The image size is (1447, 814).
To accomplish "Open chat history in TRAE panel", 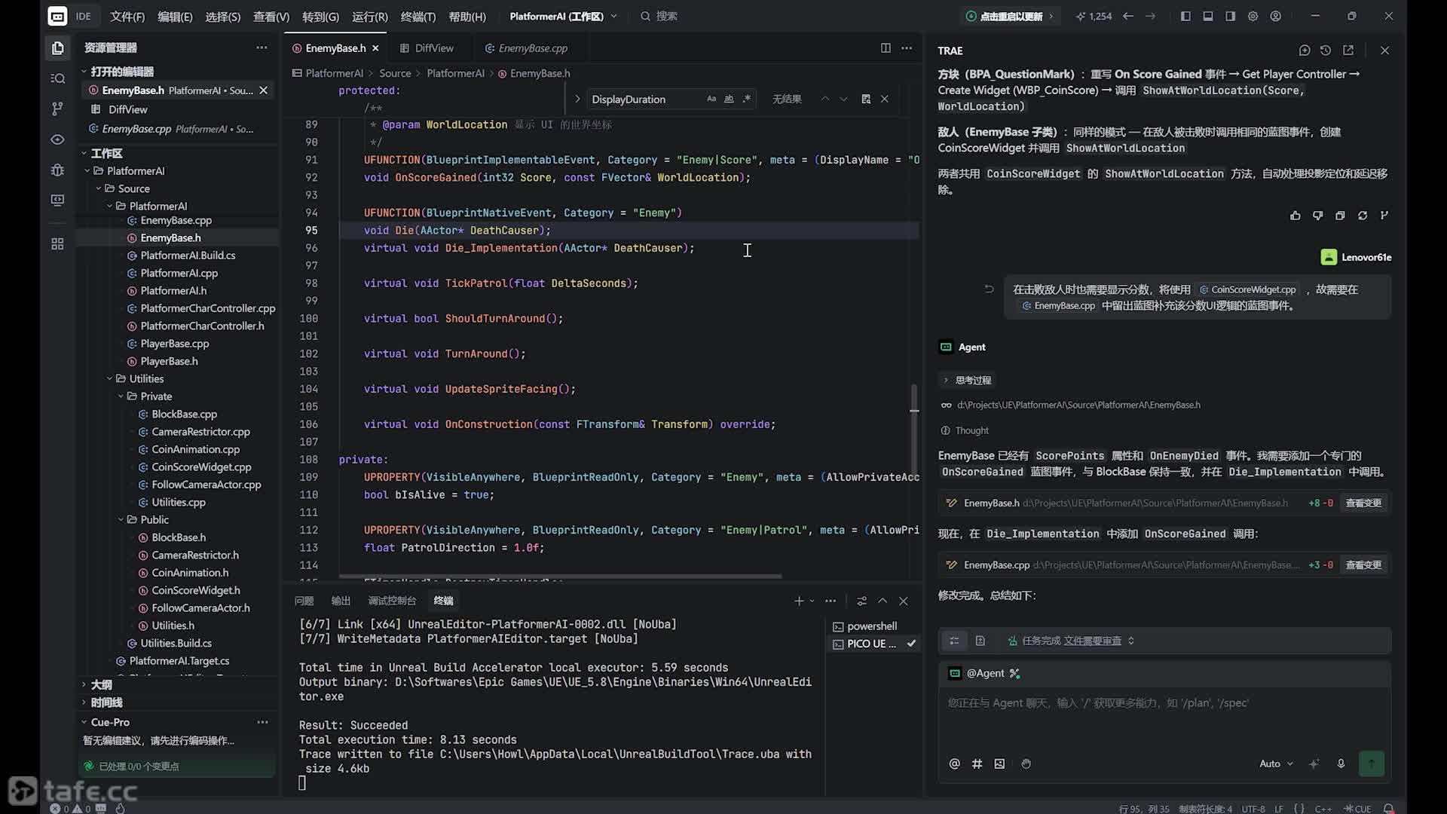I will tap(1326, 50).
